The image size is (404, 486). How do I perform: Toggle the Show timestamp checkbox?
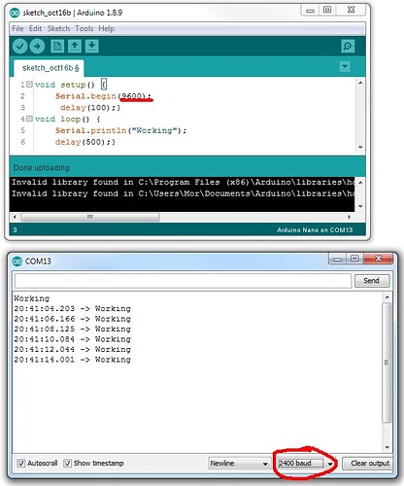tap(67, 463)
